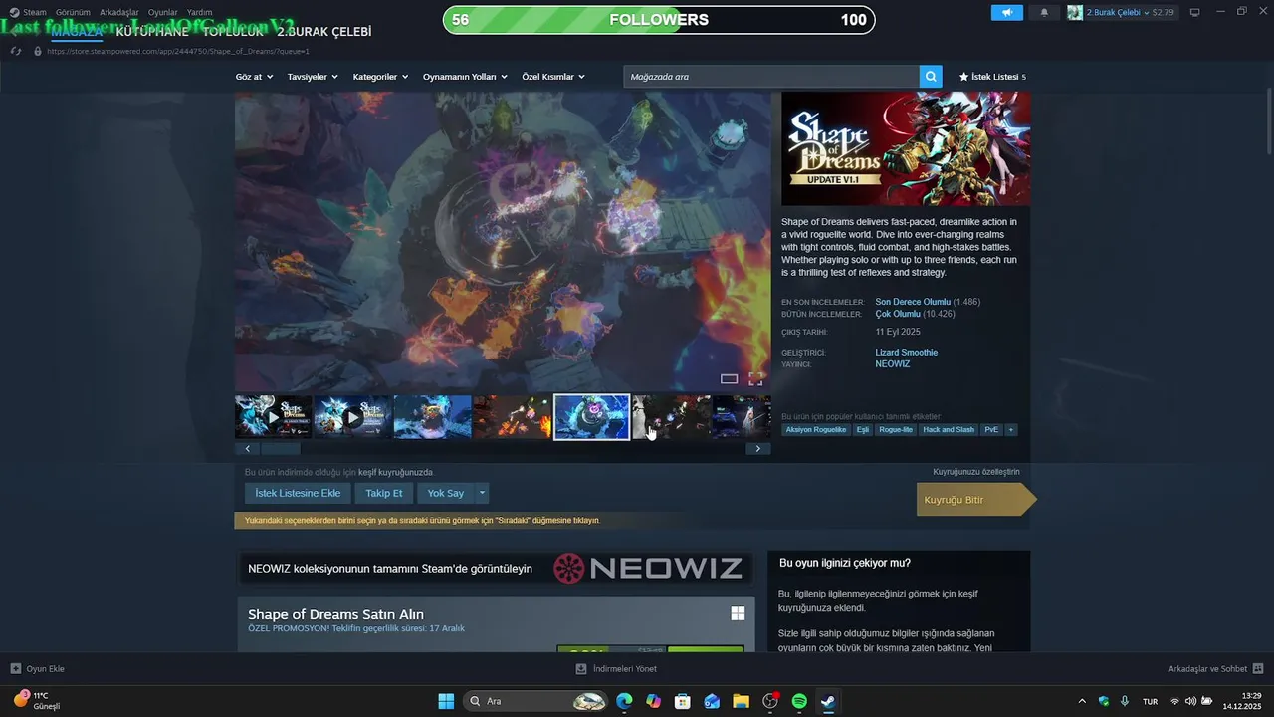Reload the store page with refresh icon
The width and height of the screenshot is (1274, 717).
coord(16,51)
